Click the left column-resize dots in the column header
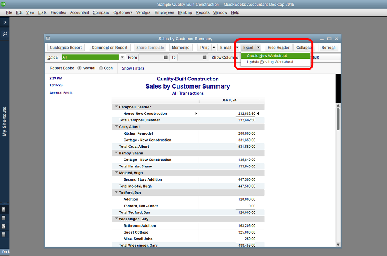The height and width of the screenshot is (256, 387). (x=199, y=101)
